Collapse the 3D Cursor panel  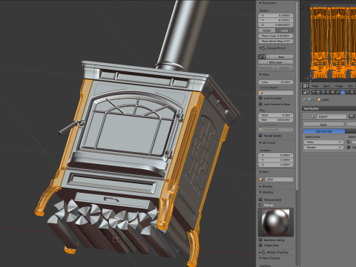[x=260, y=142]
